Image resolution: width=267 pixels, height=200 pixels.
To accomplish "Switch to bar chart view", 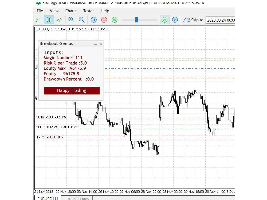I will click(38, 19).
